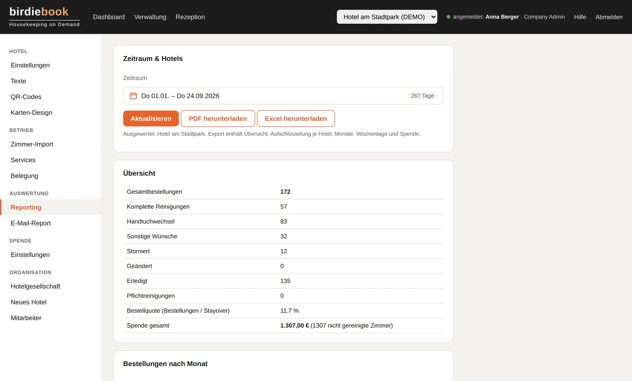Open the hotel selector dropdown
Screen dimensions: 632x381
[387, 17]
